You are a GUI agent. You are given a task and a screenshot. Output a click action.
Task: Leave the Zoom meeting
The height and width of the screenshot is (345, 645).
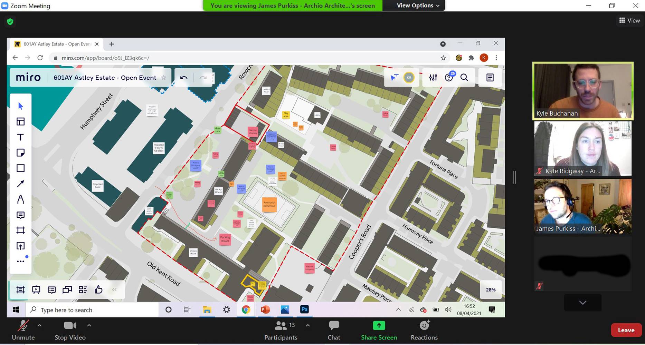tap(626, 330)
